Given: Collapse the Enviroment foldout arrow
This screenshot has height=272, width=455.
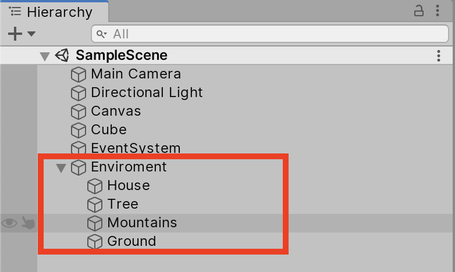Looking at the screenshot, I should [61, 168].
